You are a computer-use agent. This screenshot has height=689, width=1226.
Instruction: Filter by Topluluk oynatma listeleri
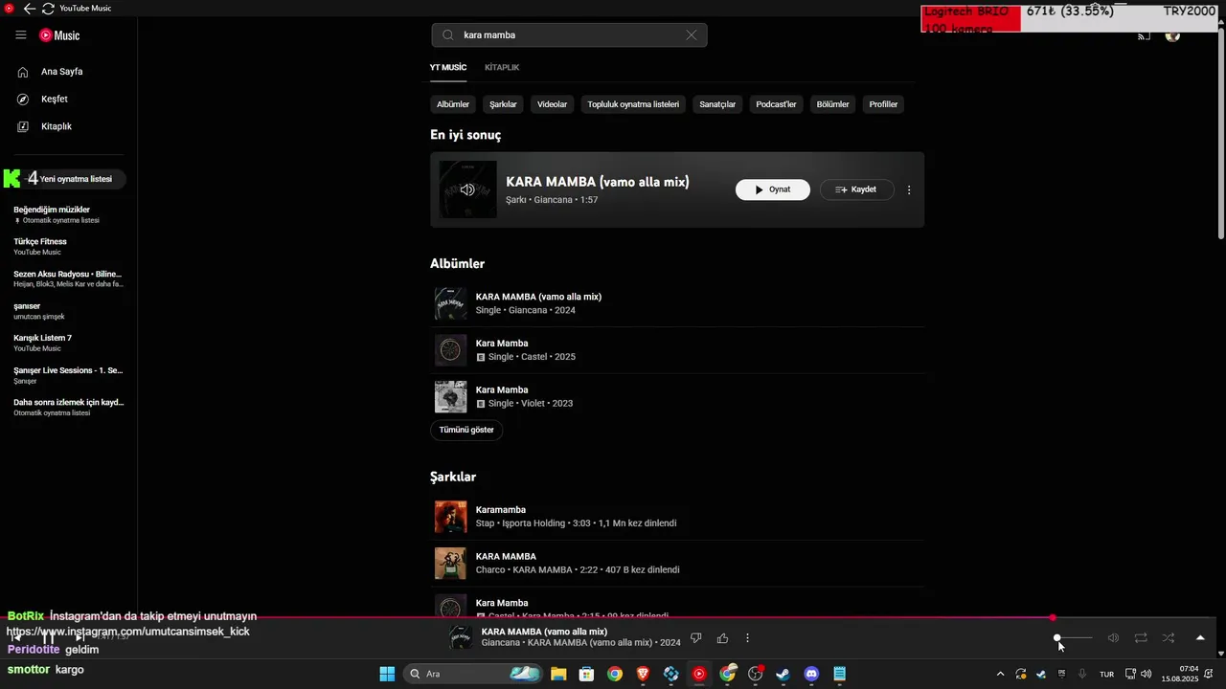[x=633, y=104]
